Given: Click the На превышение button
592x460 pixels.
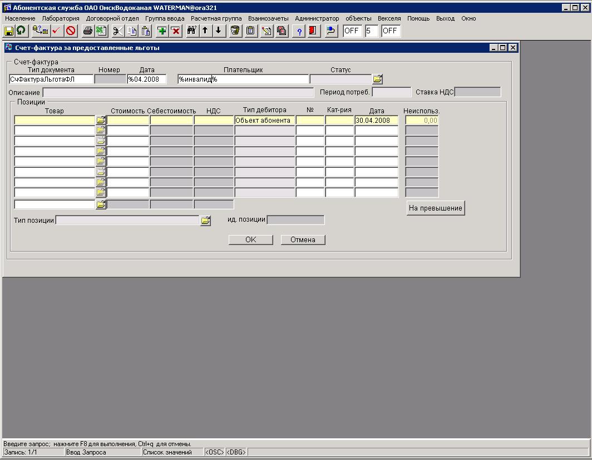Looking at the screenshot, I should point(435,208).
